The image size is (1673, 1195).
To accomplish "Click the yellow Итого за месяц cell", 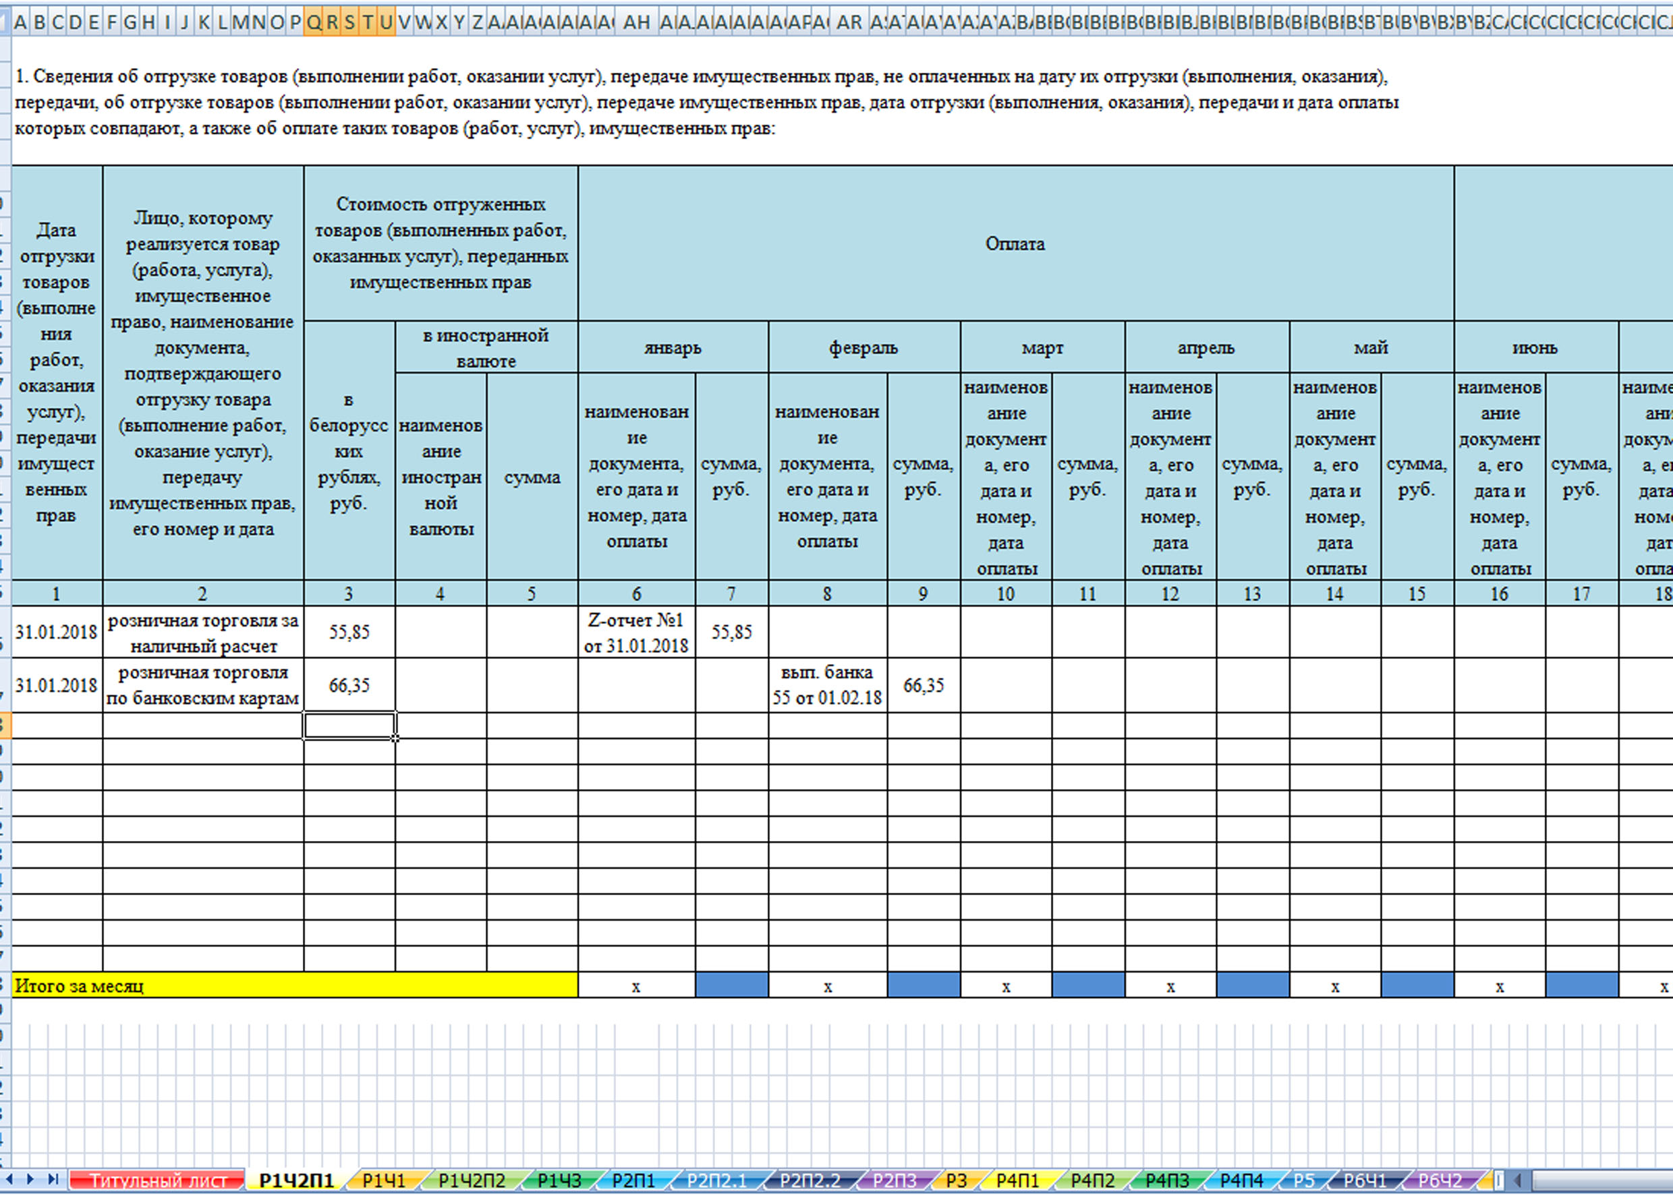I will tap(295, 985).
